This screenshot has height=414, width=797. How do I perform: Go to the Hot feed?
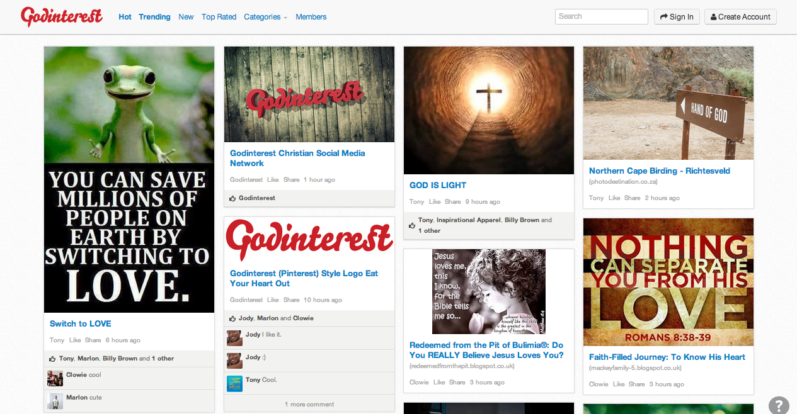[x=125, y=17]
